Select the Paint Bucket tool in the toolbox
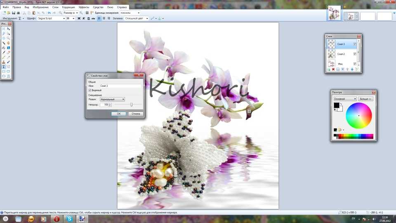 [4, 47]
